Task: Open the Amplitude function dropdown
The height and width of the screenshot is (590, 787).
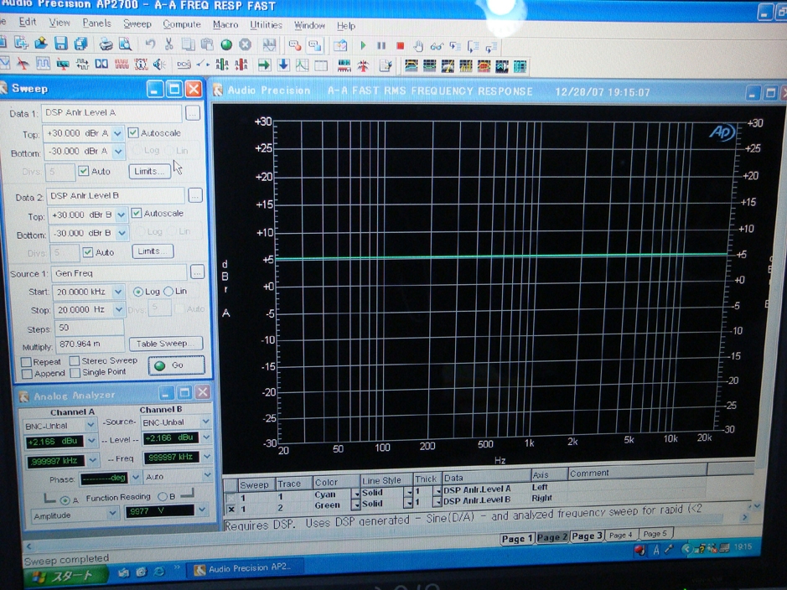Action: click(112, 514)
